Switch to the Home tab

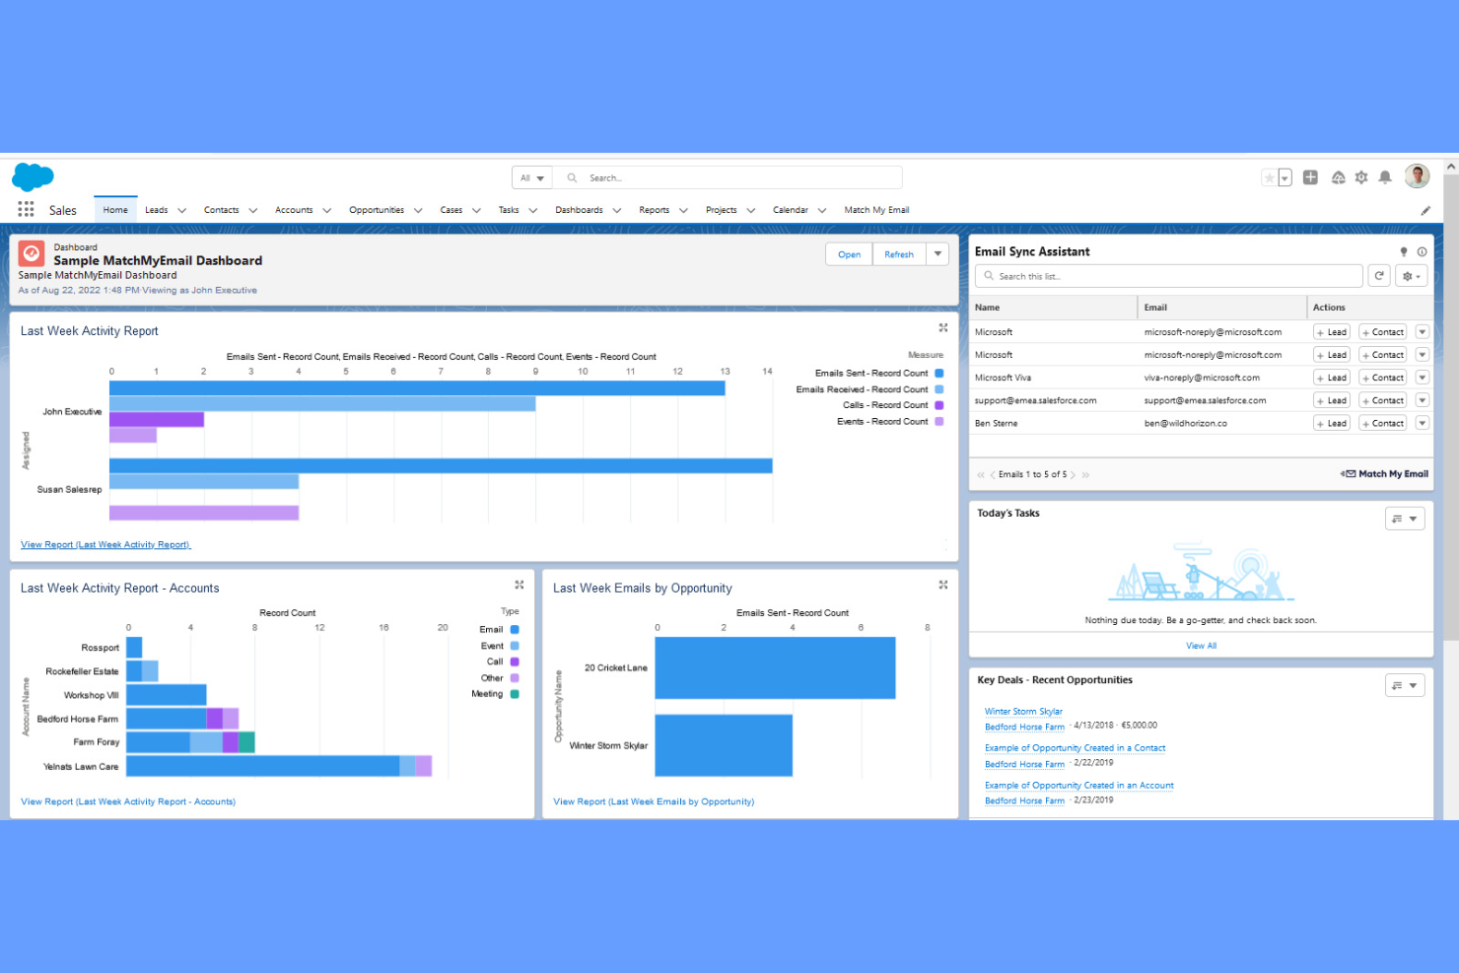click(x=115, y=210)
